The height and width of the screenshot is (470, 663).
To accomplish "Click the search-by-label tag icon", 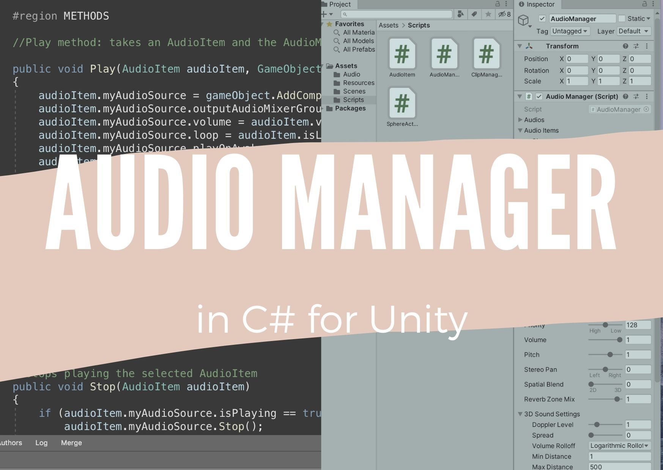I will click(474, 14).
